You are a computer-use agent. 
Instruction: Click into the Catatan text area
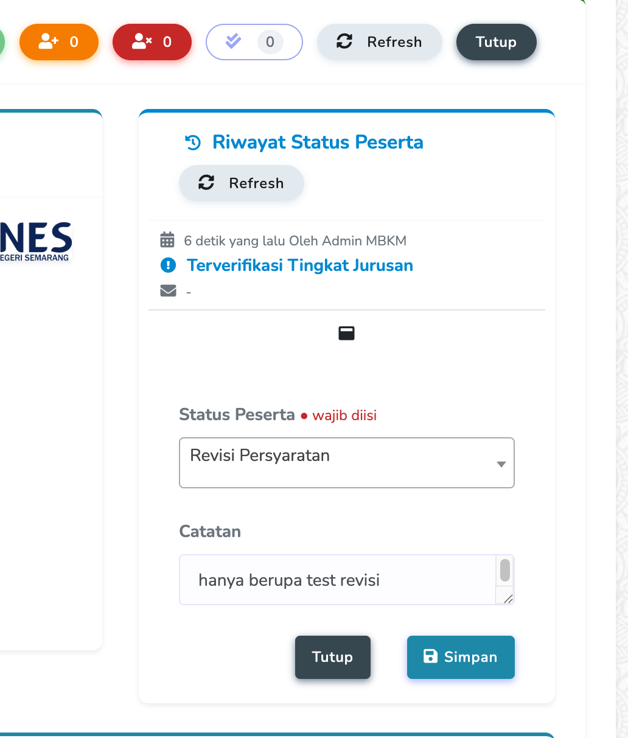(338, 580)
